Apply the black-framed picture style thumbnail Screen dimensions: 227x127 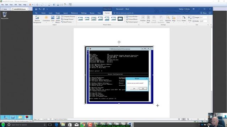point(120,19)
